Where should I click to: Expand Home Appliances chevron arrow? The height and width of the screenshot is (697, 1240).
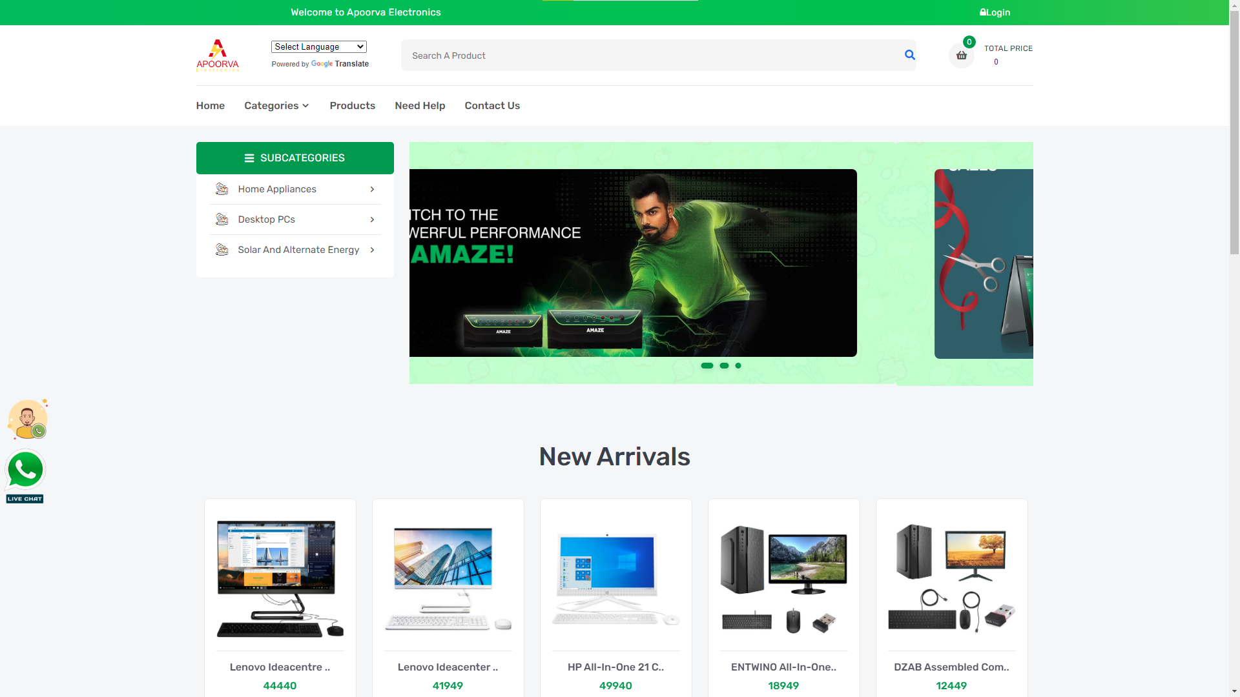372,189
